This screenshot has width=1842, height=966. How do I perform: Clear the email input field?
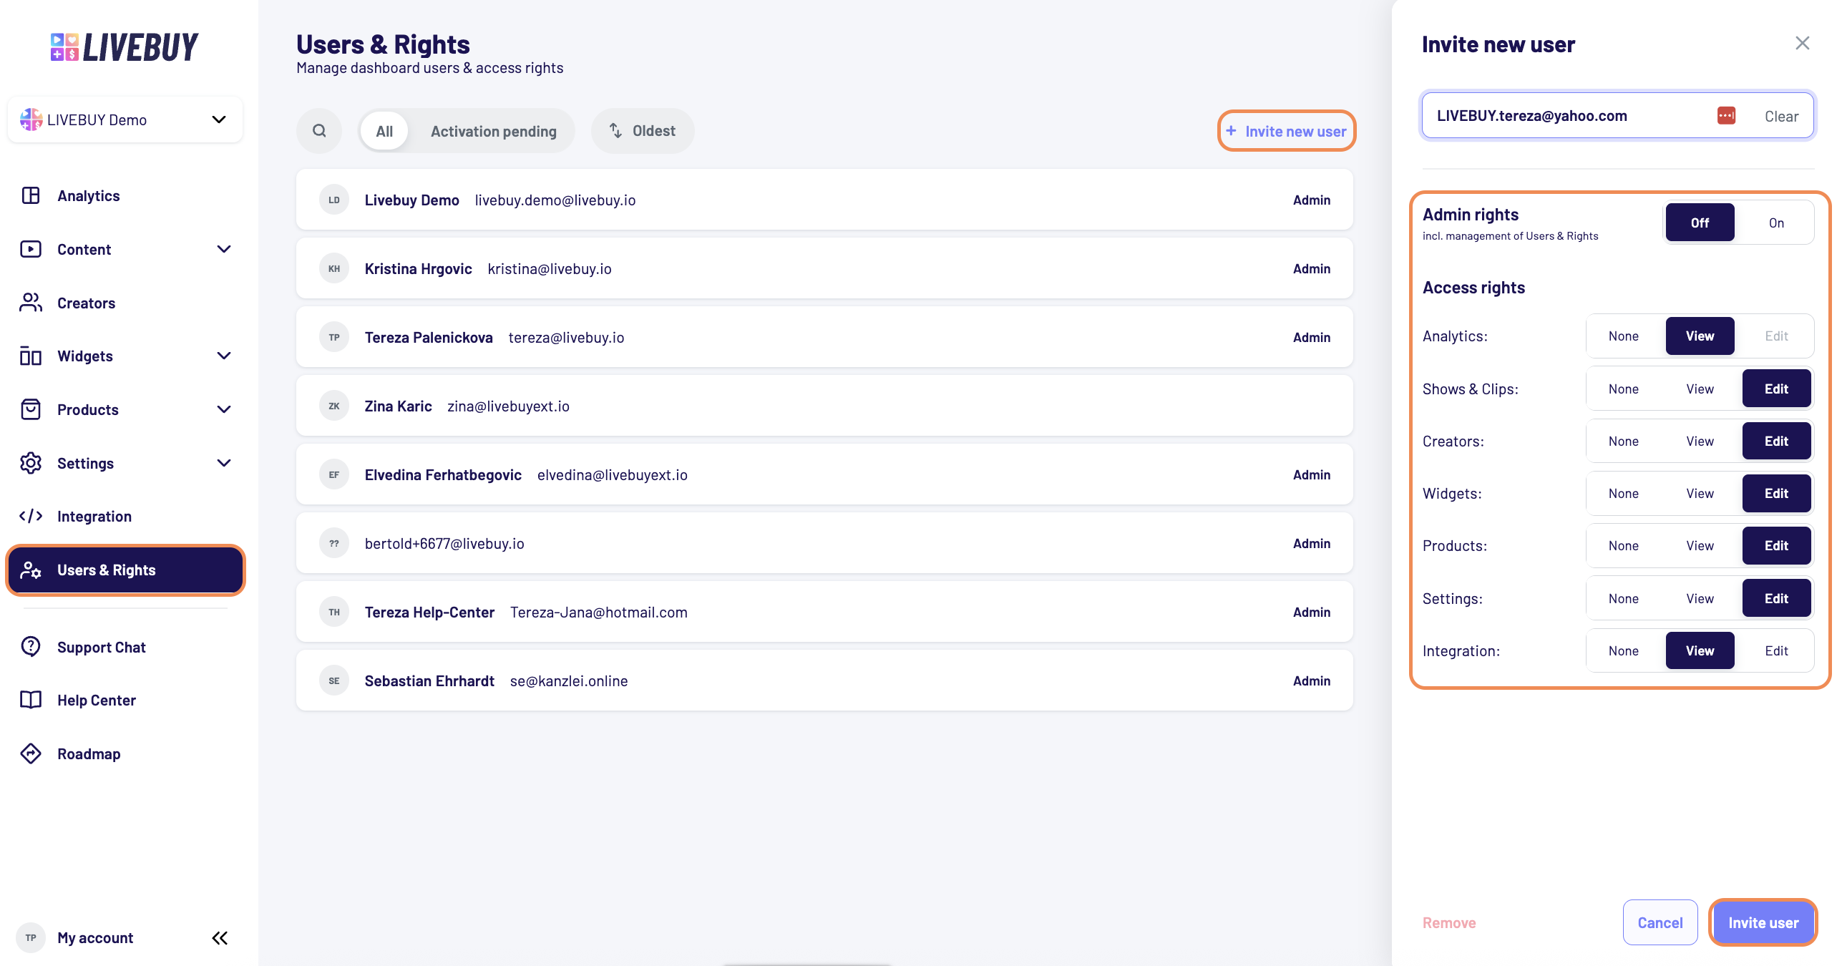[x=1781, y=116]
